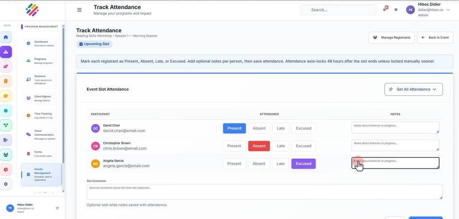The height and width of the screenshot is (219, 459).
Task: Focus the notes field for Angela Garcia
Action: (395, 163)
